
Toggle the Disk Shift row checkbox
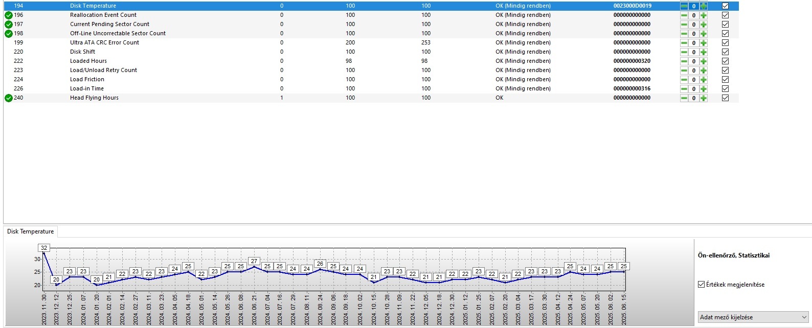pos(725,52)
